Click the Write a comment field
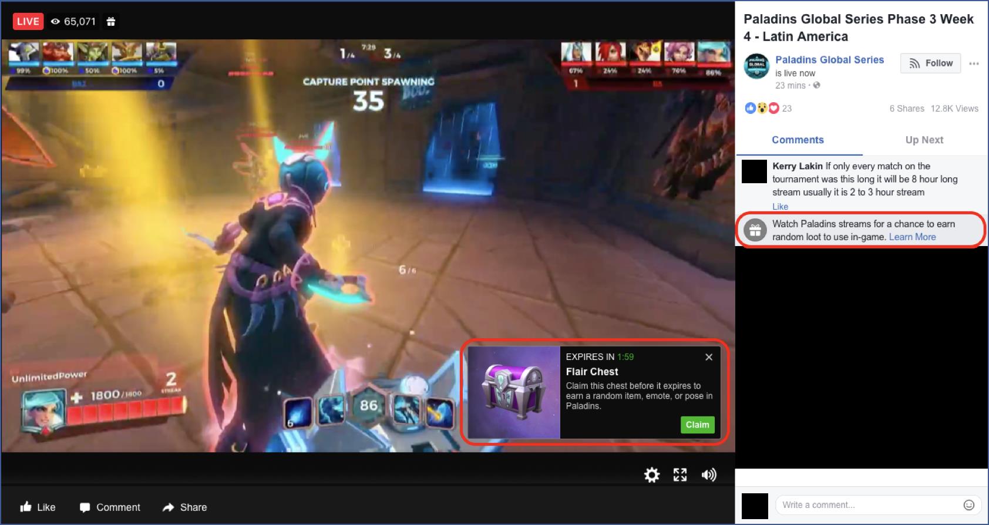The width and height of the screenshot is (989, 525). [869, 505]
